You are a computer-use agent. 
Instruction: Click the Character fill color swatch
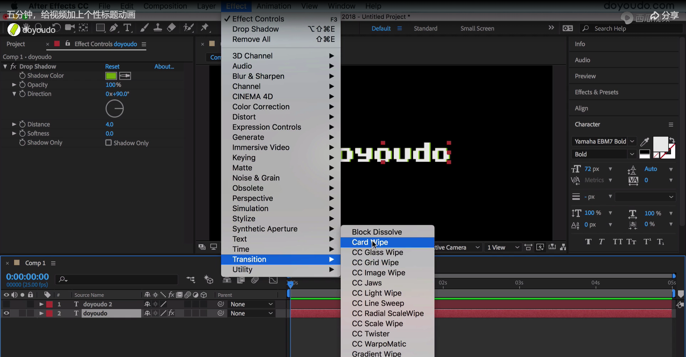pyautogui.click(x=660, y=144)
